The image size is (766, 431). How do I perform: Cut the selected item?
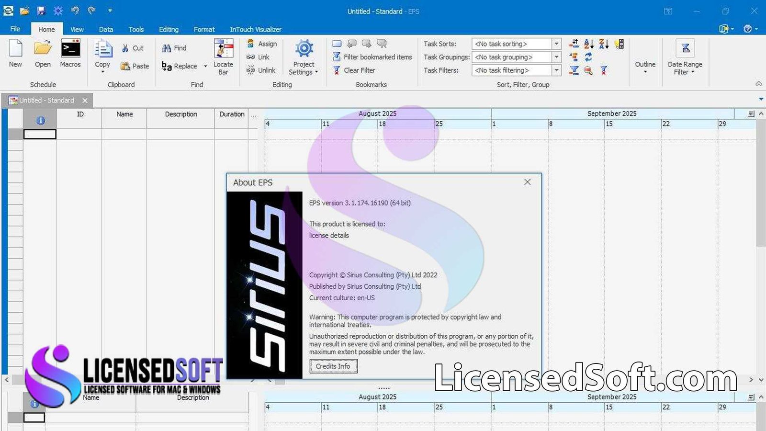(132, 48)
